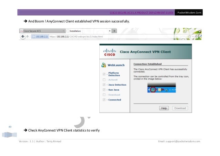
Task: Open a new browser tab with plus button
Action: [x=114, y=31]
